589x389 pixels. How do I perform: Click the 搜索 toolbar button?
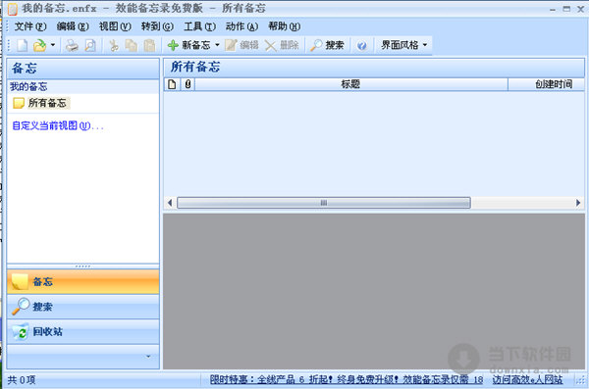tap(327, 45)
